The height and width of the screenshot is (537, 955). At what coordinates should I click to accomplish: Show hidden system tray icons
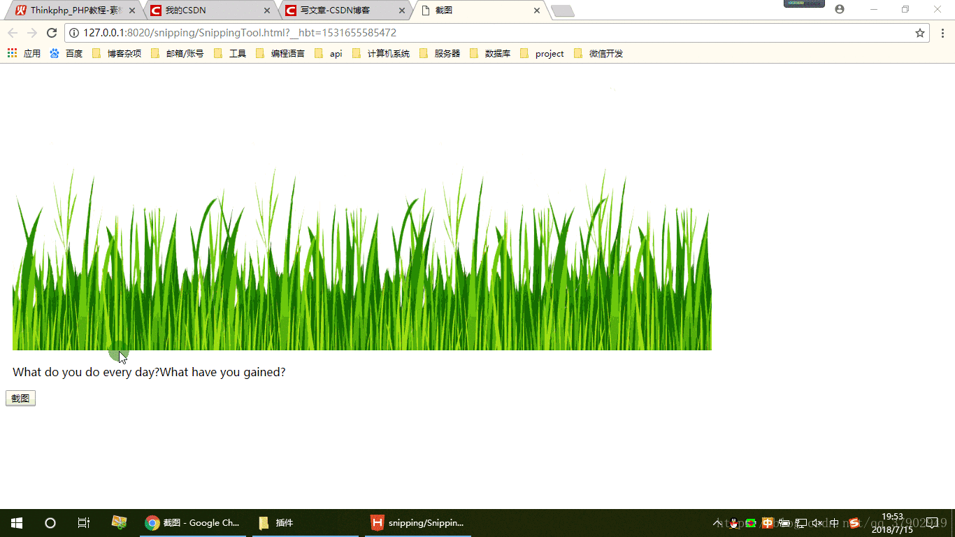717,523
